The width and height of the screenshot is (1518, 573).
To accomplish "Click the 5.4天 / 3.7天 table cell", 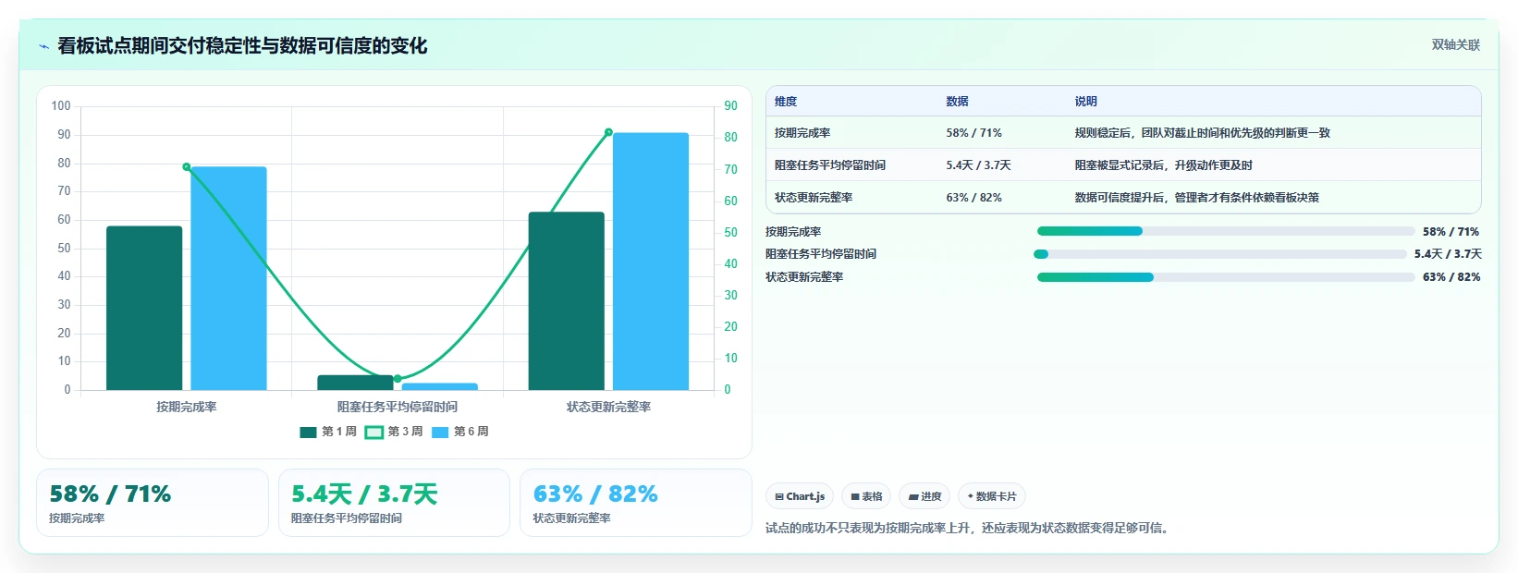I will coord(978,165).
